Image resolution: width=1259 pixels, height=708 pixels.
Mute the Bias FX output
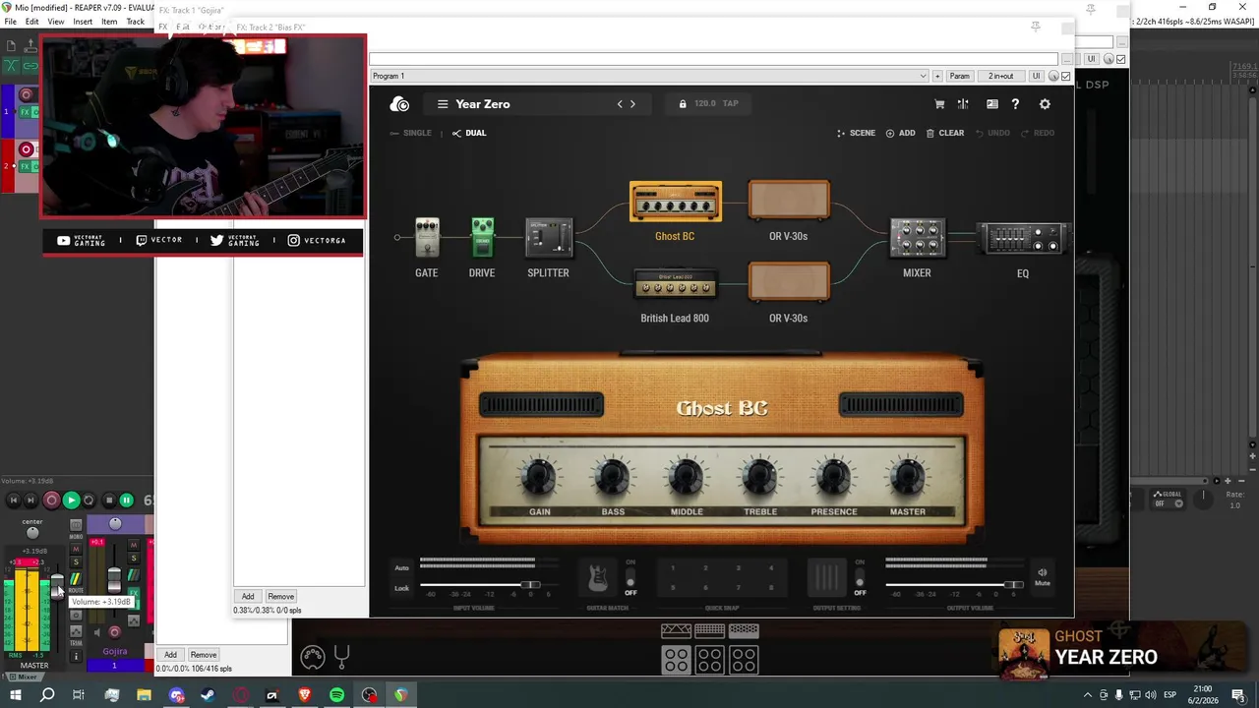pos(1042,576)
